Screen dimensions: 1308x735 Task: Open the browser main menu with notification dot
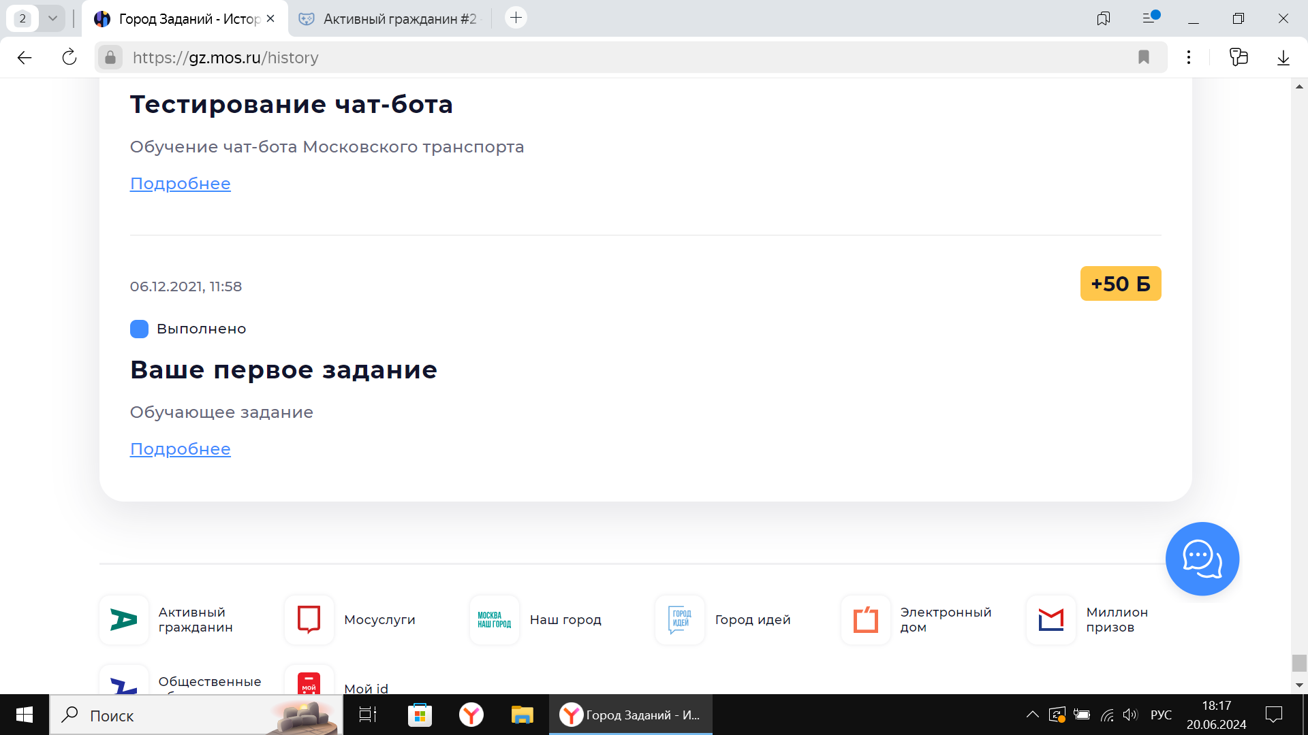(1150, 17)
